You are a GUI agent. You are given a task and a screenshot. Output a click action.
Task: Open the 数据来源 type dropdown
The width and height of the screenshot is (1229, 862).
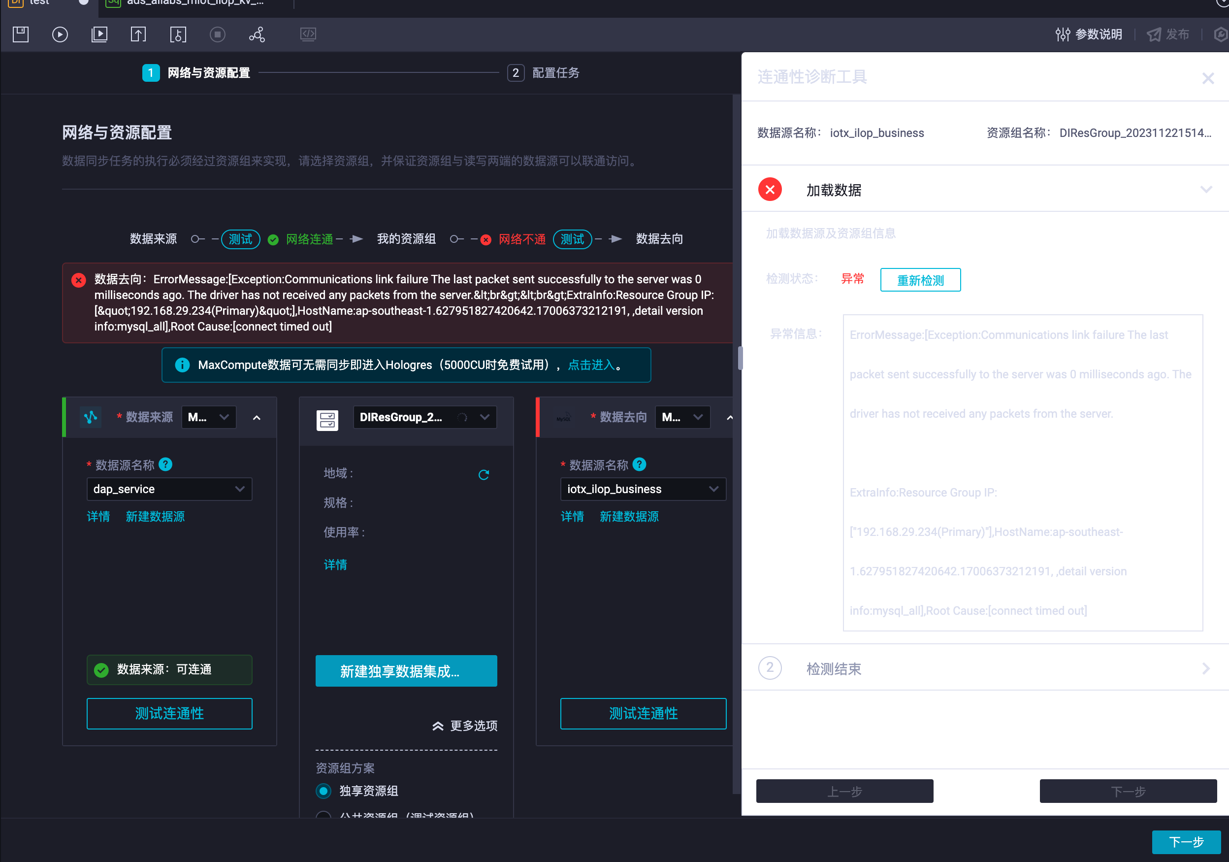point(209,417)
